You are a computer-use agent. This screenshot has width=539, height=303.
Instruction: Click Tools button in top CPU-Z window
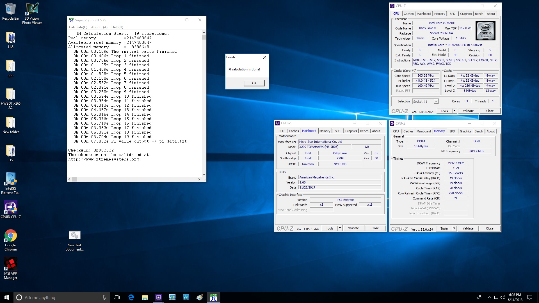(x=444, y=111)
